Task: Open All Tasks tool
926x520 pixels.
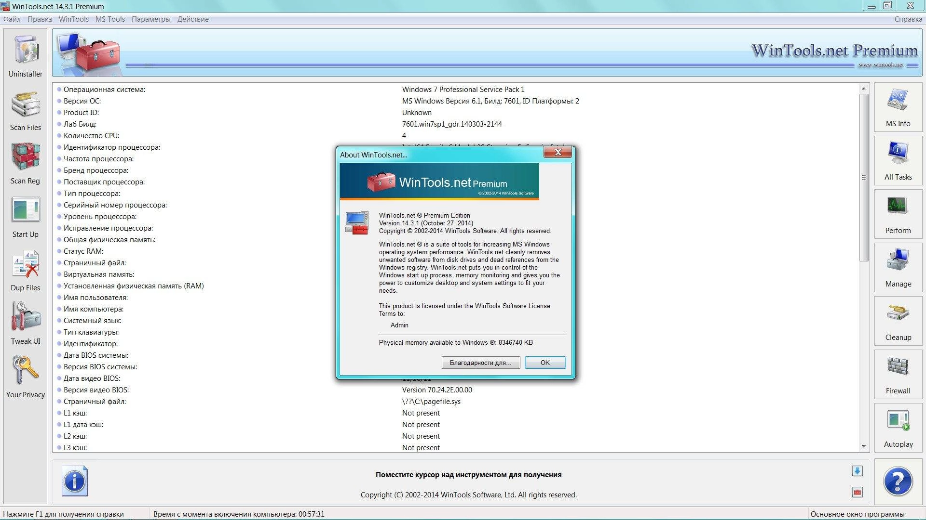Action: [x=898, y=161]
